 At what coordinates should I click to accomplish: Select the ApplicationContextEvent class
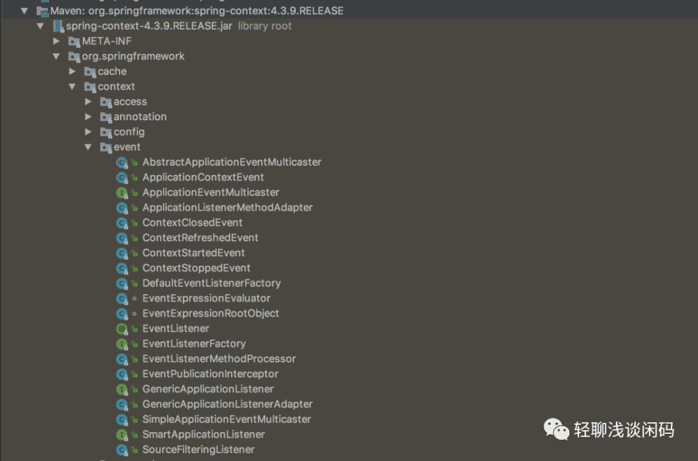(x=203, y=177)
